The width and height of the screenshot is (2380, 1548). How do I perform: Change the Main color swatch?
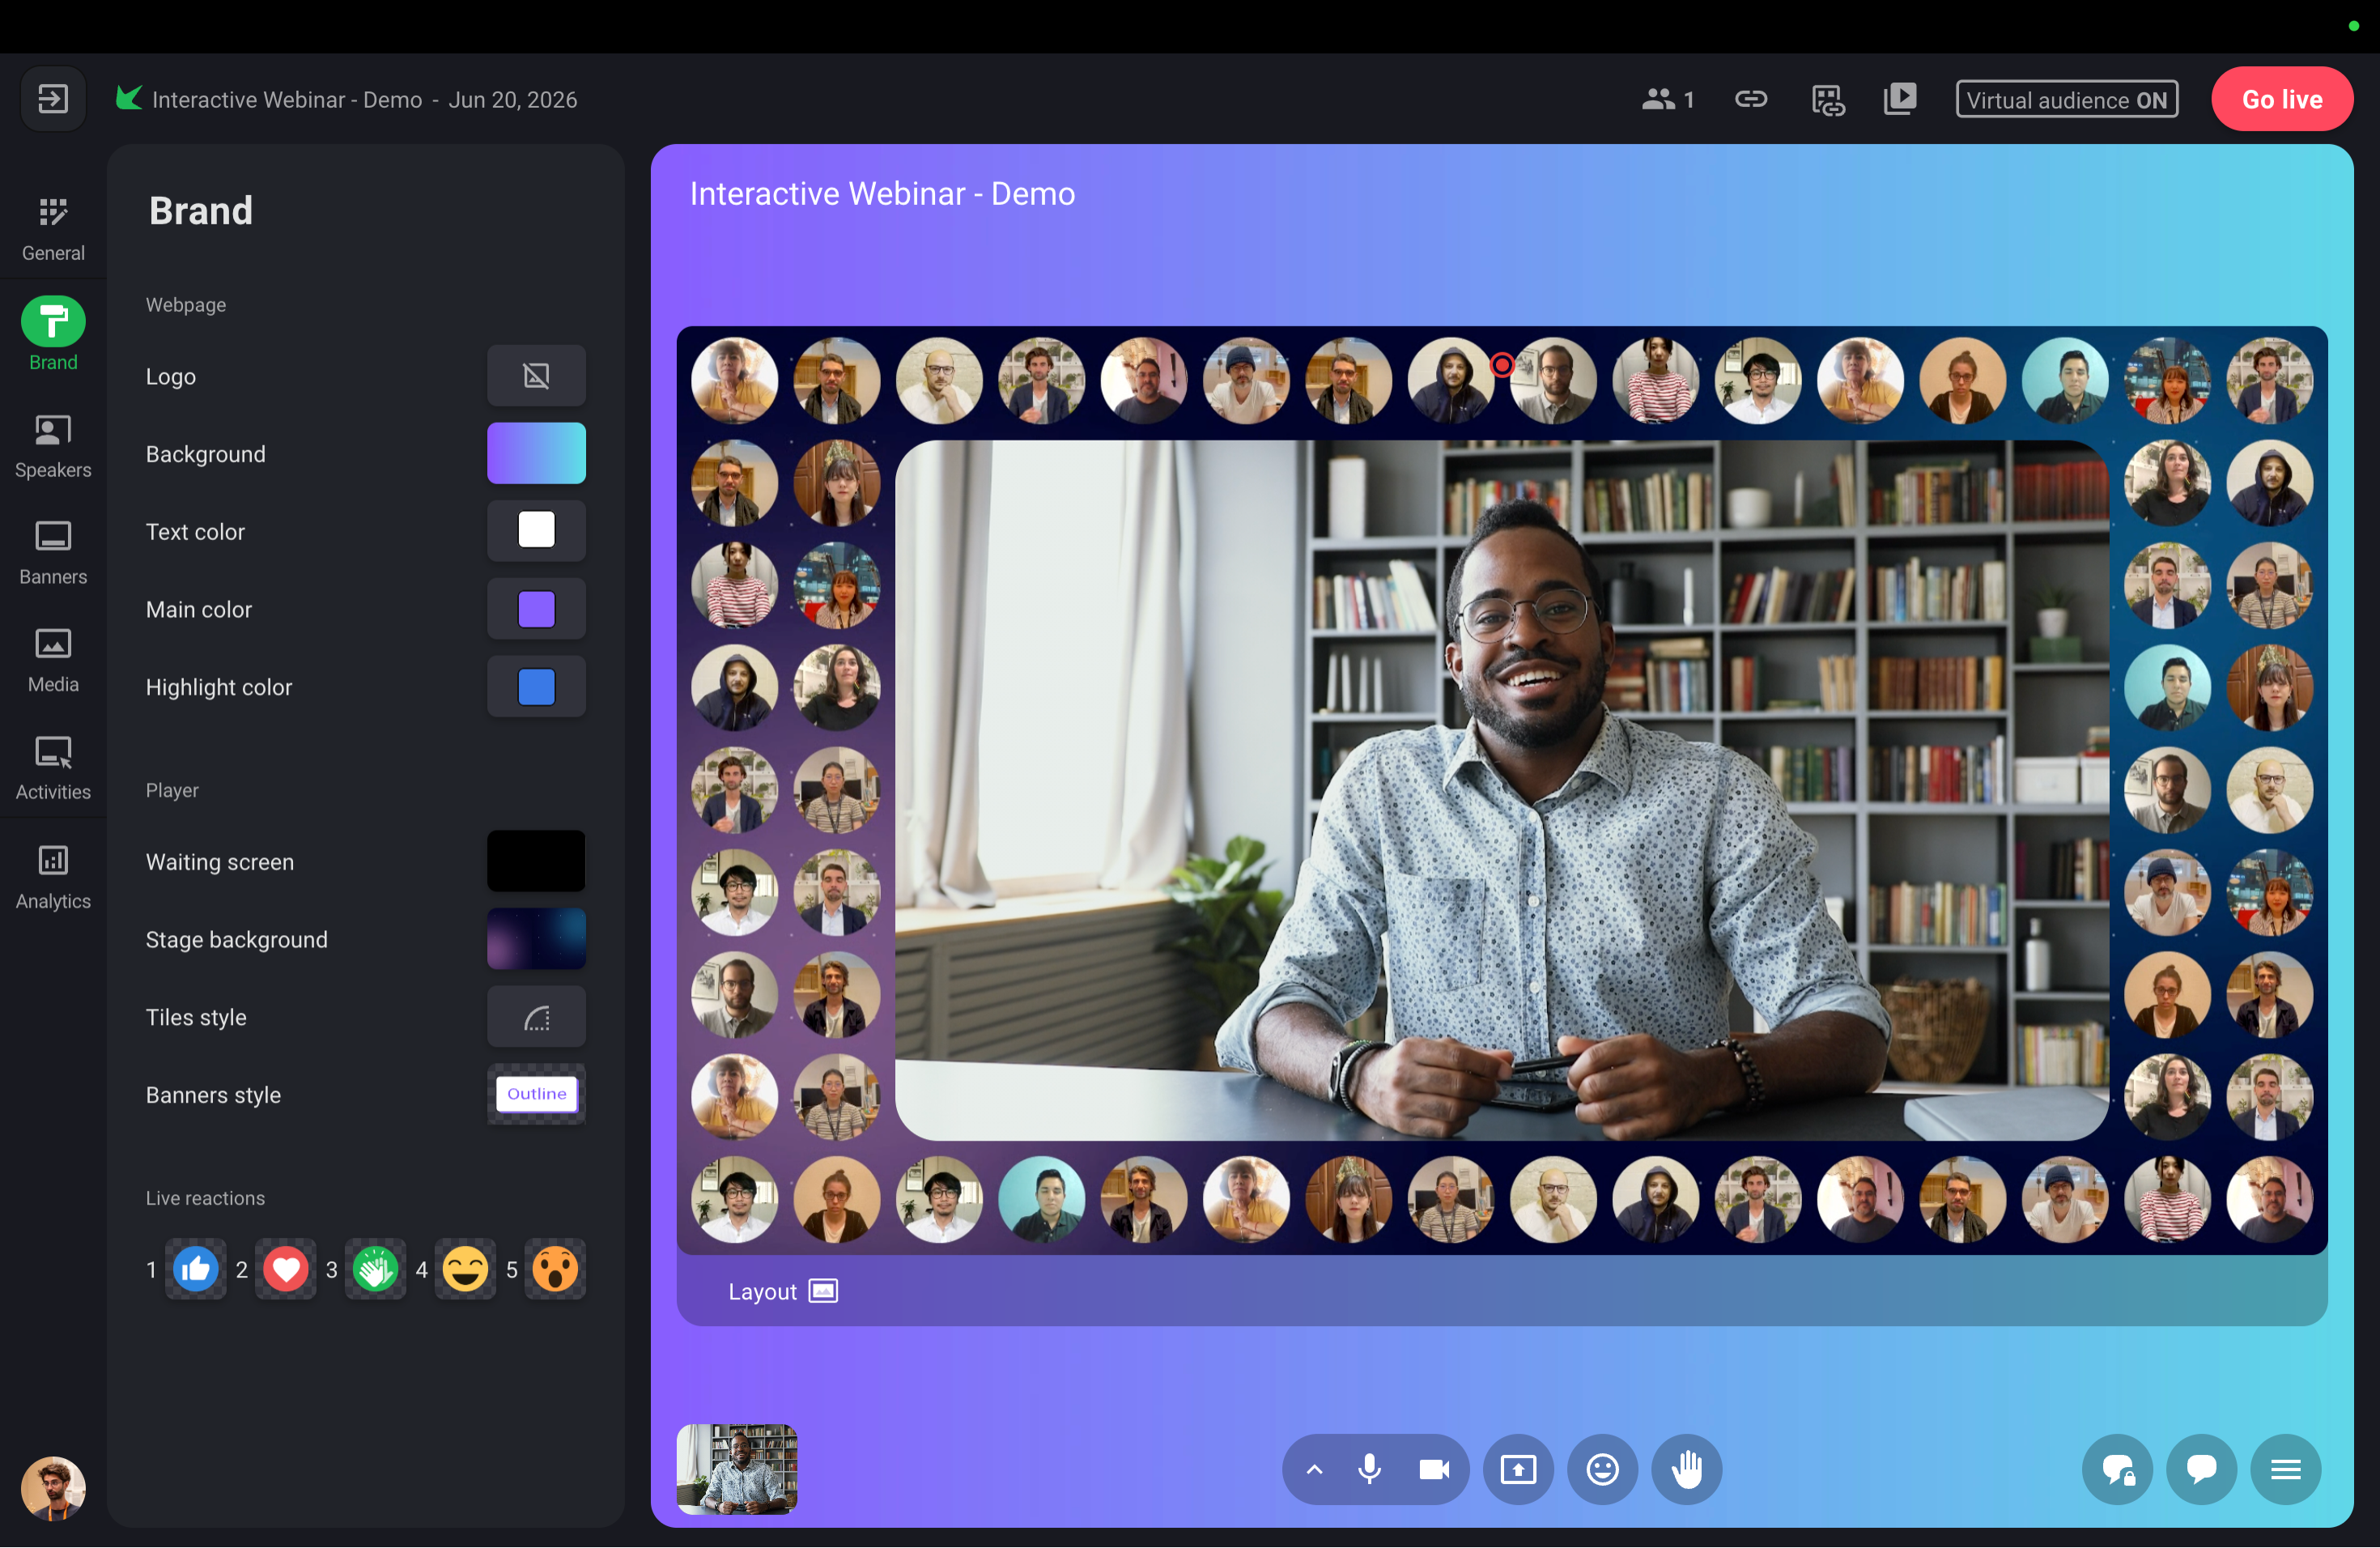[x=536, y=609]
